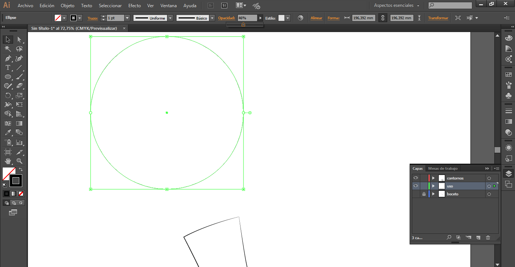The width and height of the screenshot is (515, 267).
Task: Select the Zoom magnifier tool
Action: [x=19, y=161]
